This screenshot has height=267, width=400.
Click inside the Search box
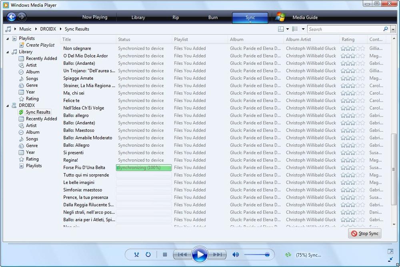344,29
